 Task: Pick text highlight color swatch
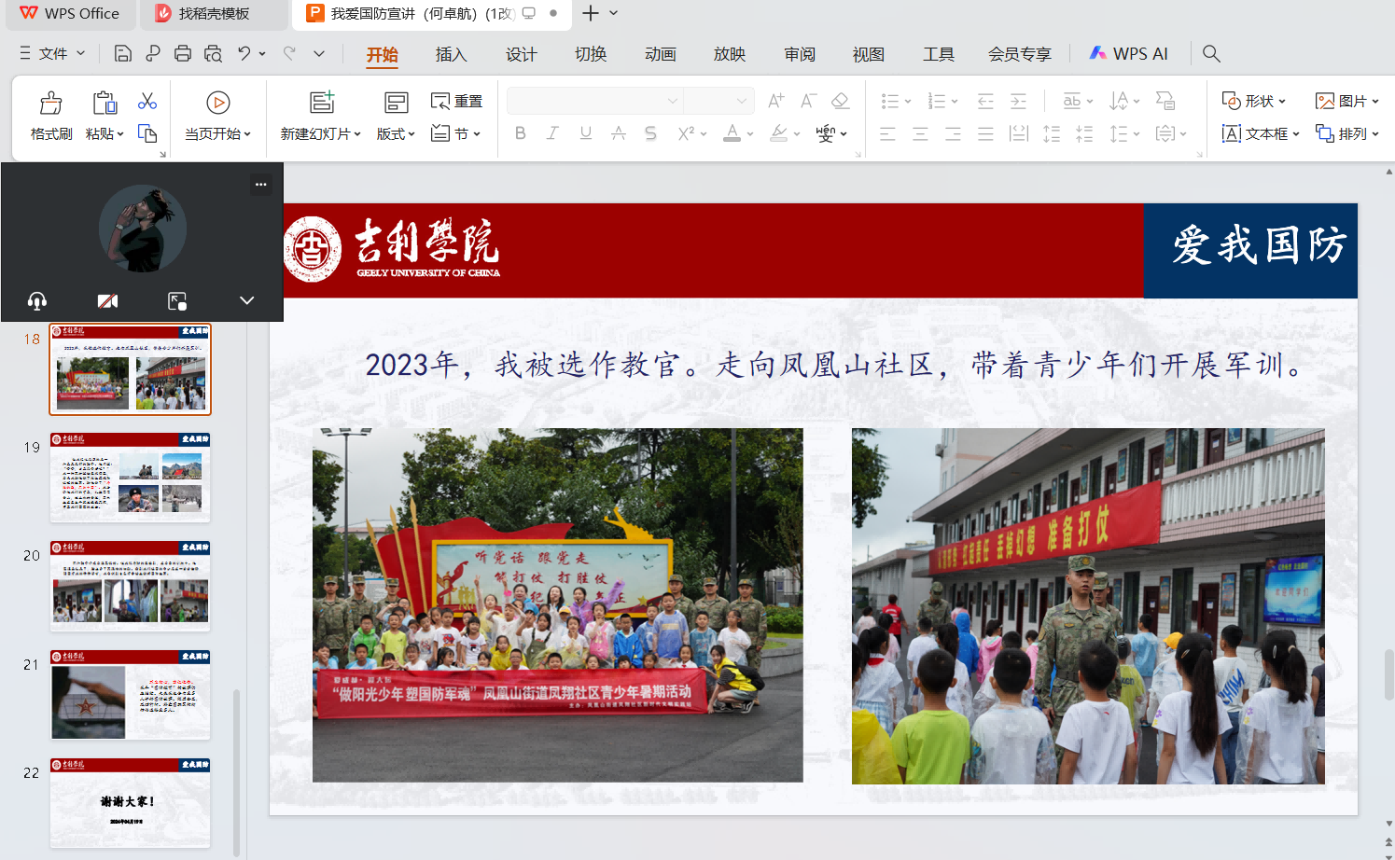779,133
